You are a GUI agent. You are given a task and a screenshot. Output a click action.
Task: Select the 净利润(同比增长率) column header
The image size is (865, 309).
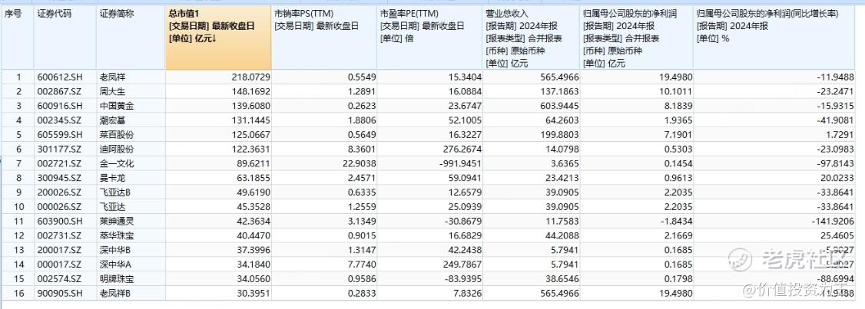pyautogui.click(x=776, y=38)
